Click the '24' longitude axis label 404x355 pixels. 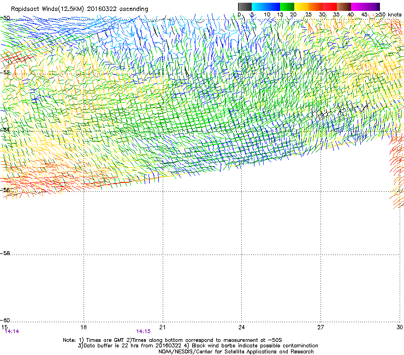tap(241, 327)
